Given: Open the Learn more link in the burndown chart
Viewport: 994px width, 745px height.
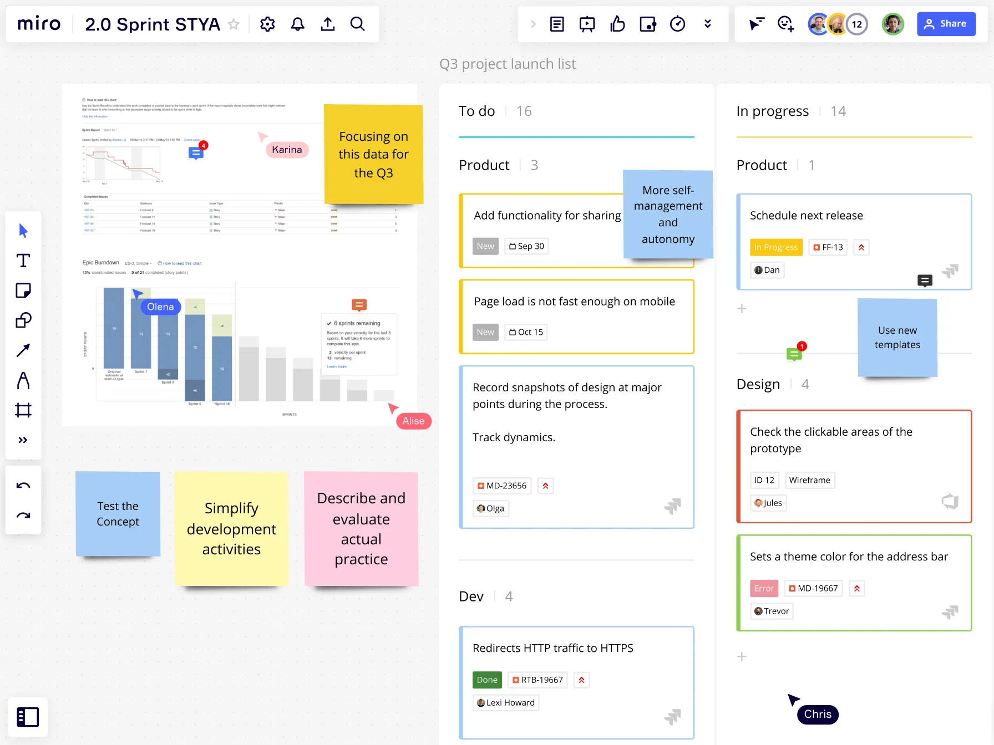Looking at the screenshot, I should click(337, 366).
